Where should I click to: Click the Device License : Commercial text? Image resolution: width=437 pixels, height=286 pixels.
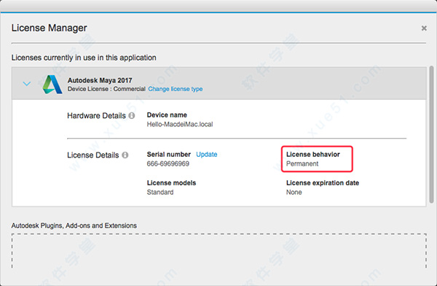[106, 89]
